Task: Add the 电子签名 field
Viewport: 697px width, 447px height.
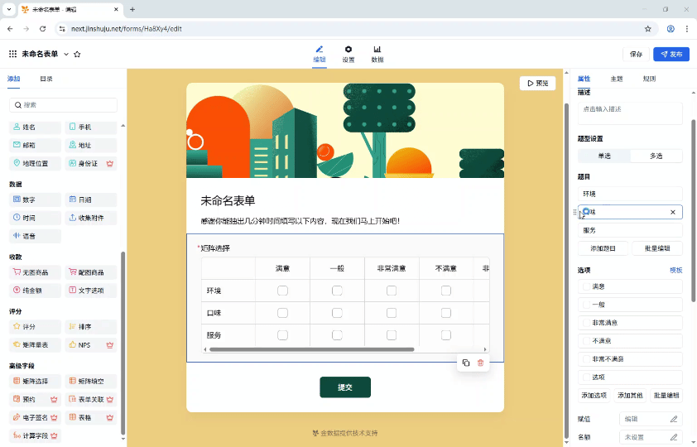Action: pyautogui.click(x=35, y=417)
